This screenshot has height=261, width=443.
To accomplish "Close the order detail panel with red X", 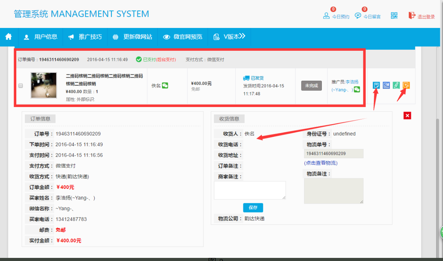I will [407, 116].
